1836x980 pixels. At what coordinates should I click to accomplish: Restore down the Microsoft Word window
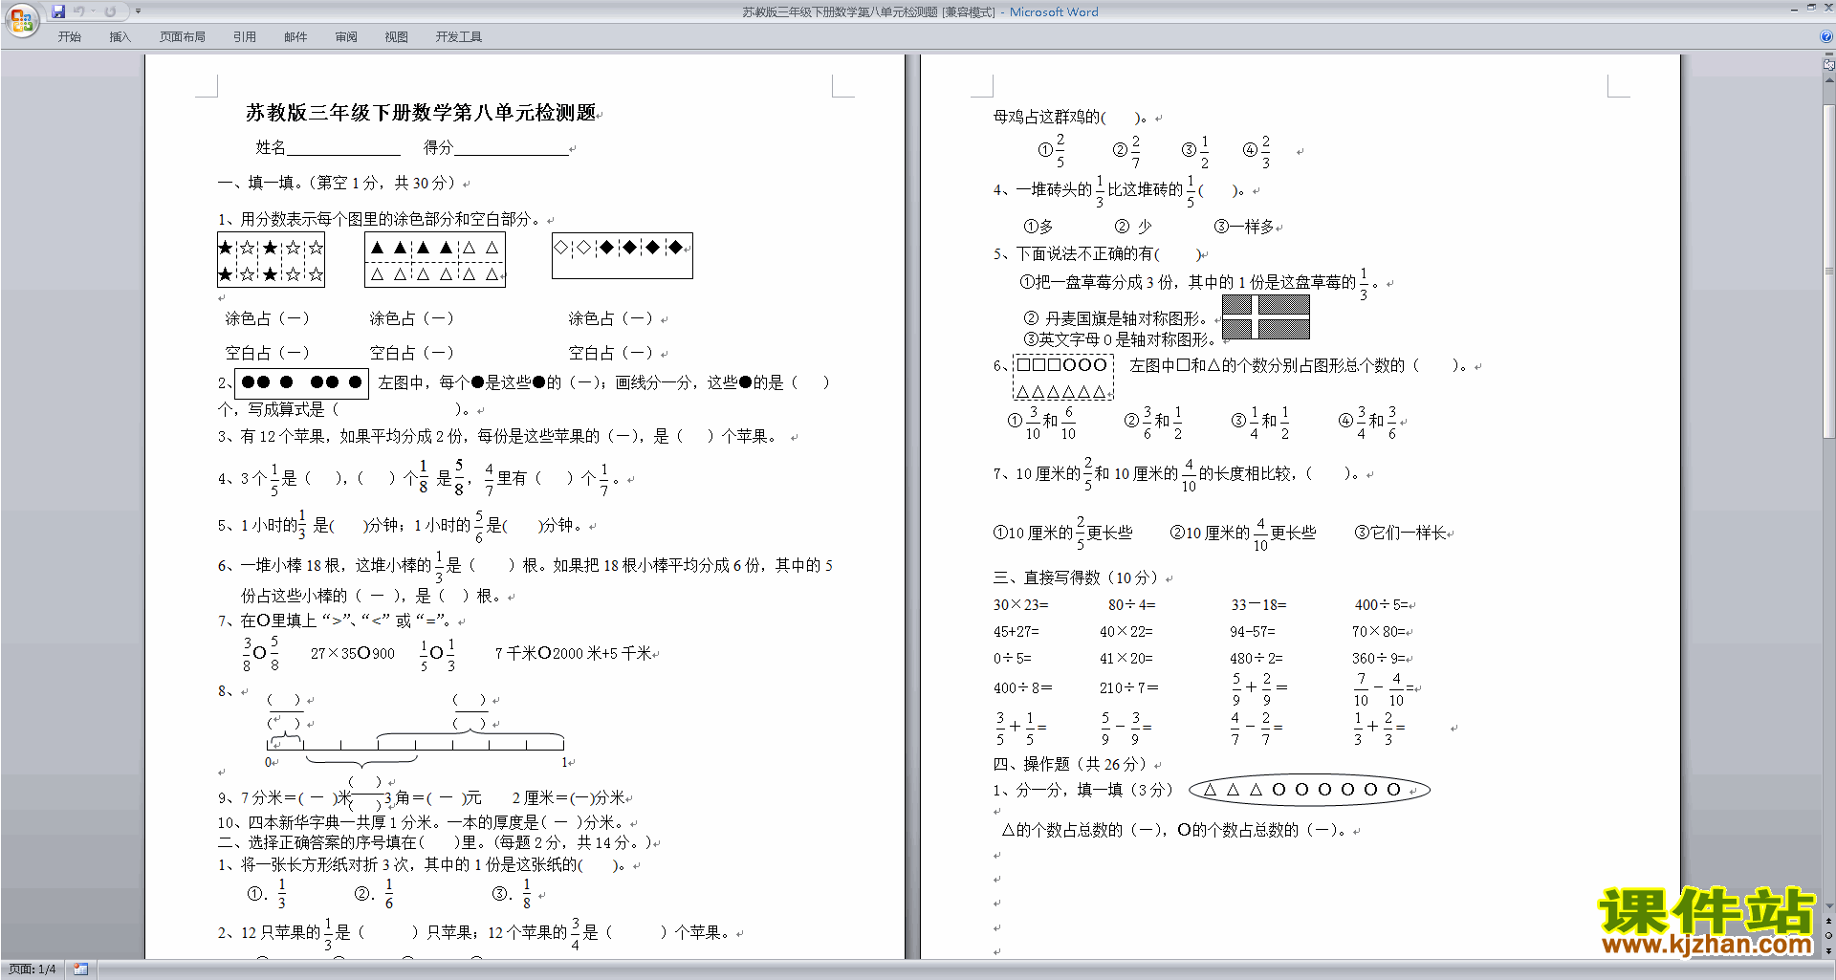point(1811,9)
